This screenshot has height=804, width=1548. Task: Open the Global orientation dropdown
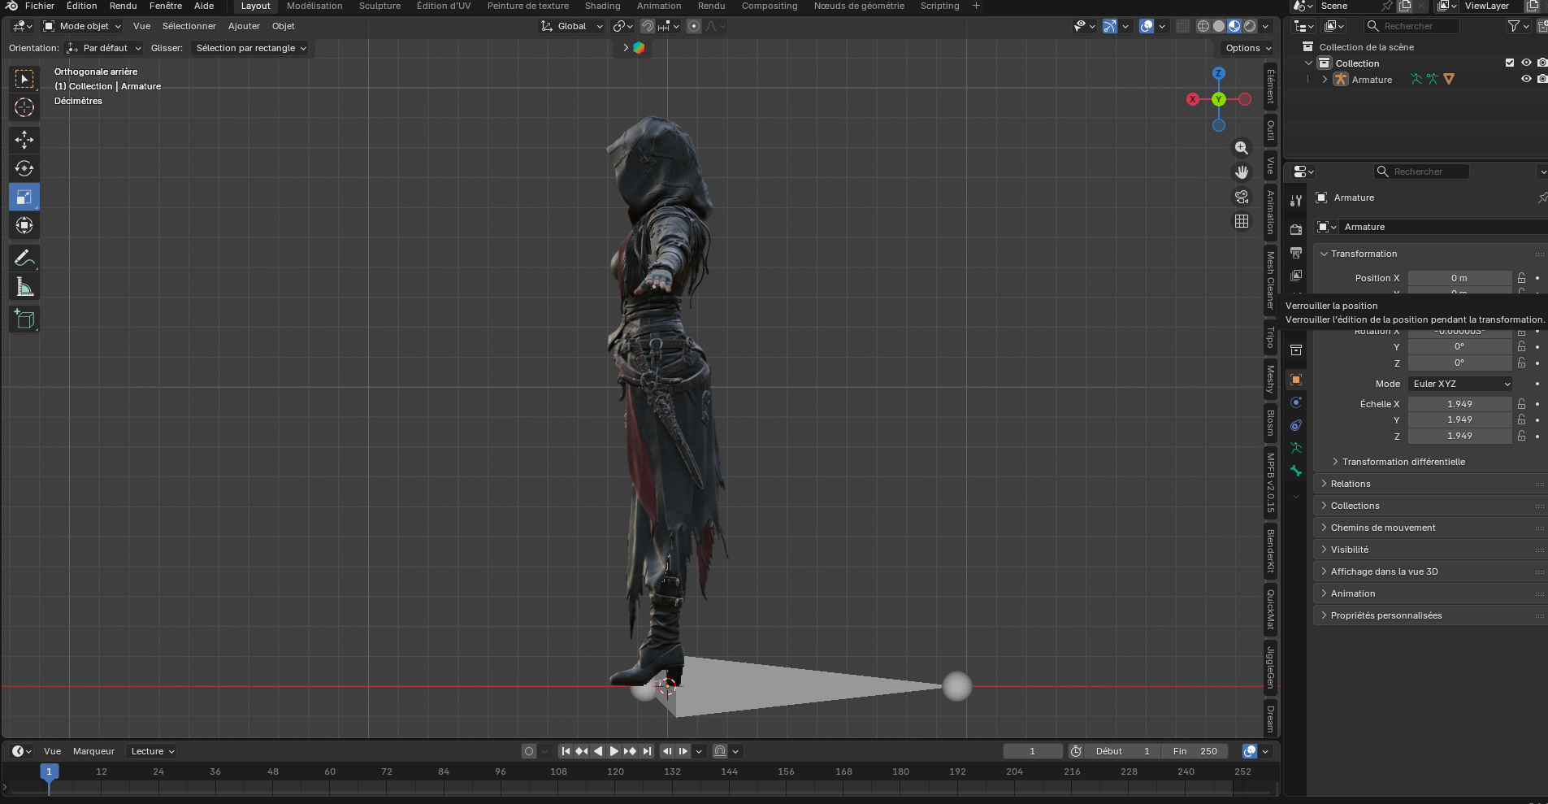(572, 26)
